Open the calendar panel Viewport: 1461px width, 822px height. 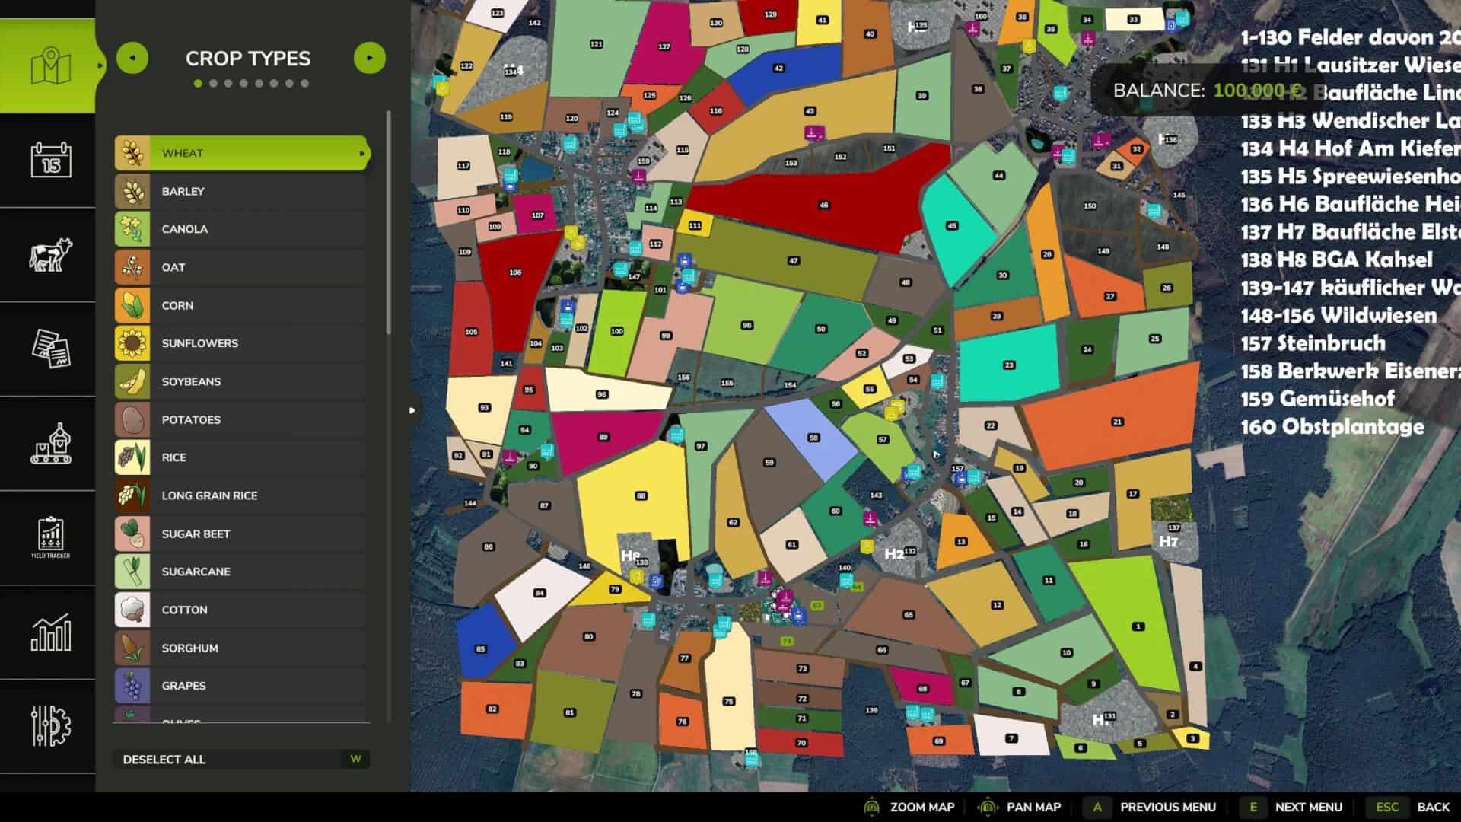click(x=48, y=161)
